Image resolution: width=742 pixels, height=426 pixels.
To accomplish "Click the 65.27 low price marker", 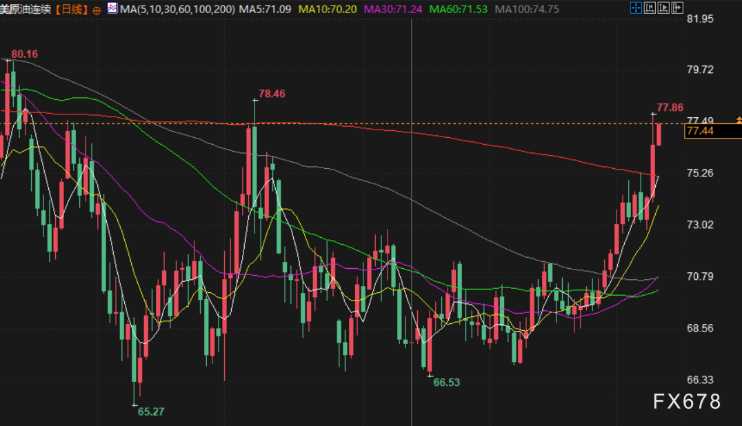I will pos(151,412).
